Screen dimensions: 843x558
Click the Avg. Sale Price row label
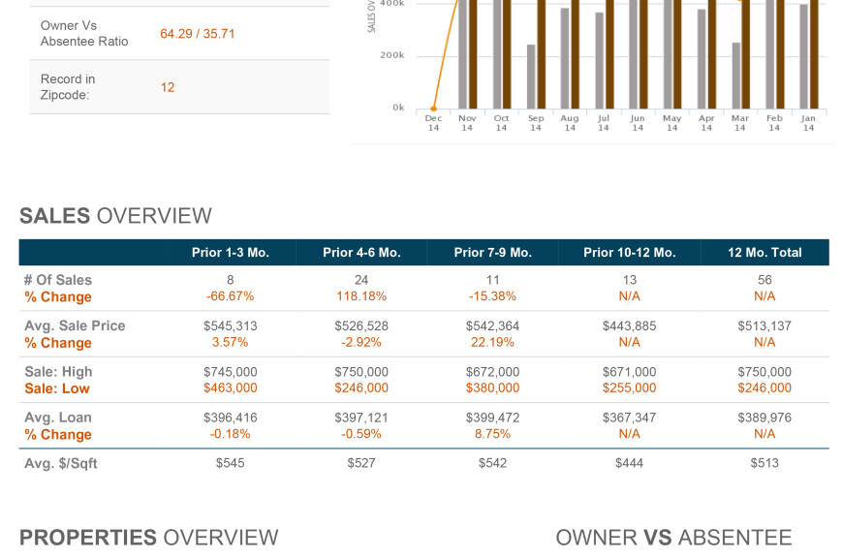[75, 325]
